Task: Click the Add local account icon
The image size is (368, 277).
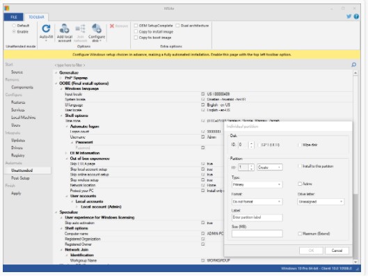Action: coord(64,29)
